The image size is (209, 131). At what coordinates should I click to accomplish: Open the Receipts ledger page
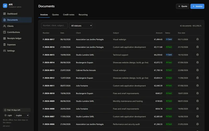point(17,38)
